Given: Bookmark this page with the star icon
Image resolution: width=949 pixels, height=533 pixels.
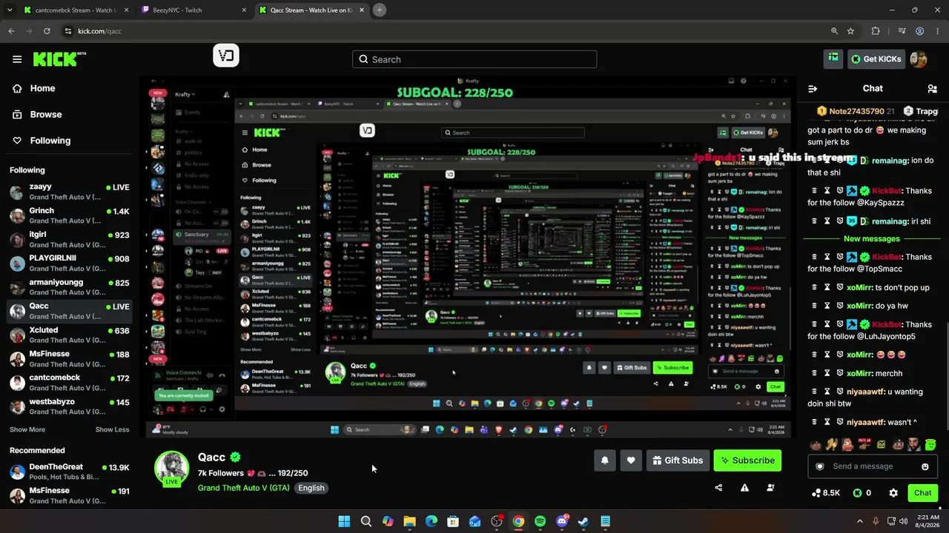Looking at the screenshot, I should pyautogui.click(x=850, y=31).
